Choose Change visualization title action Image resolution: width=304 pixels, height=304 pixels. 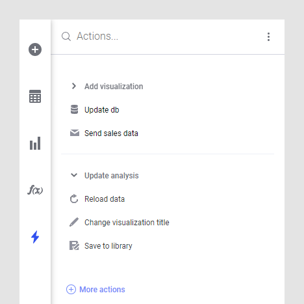pyautogui.click(x=127, y=223)
